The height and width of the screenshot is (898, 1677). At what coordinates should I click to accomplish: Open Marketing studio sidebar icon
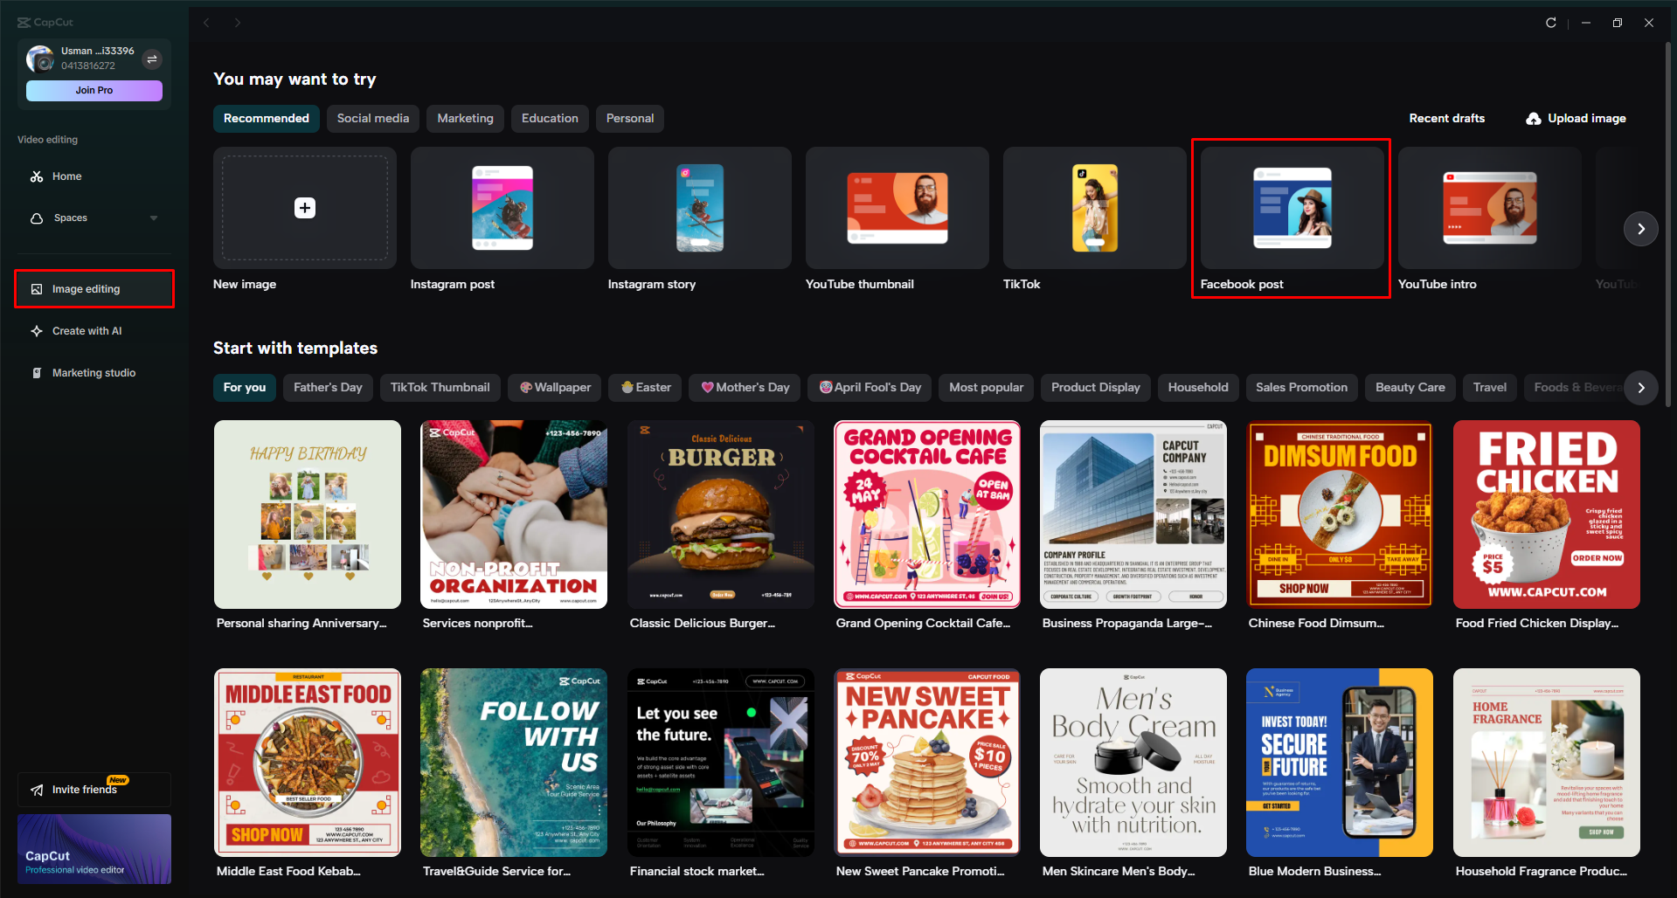coord(37,373)
